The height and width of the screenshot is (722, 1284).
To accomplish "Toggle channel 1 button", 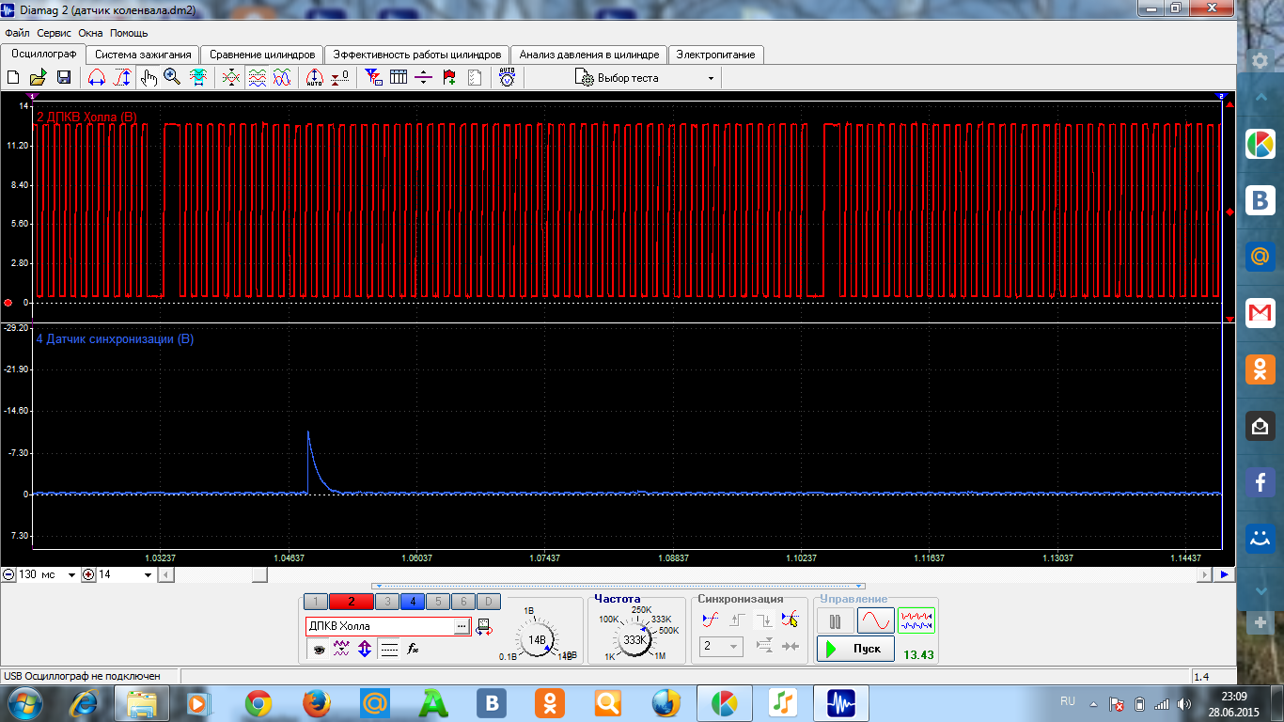I will [316, 602].
